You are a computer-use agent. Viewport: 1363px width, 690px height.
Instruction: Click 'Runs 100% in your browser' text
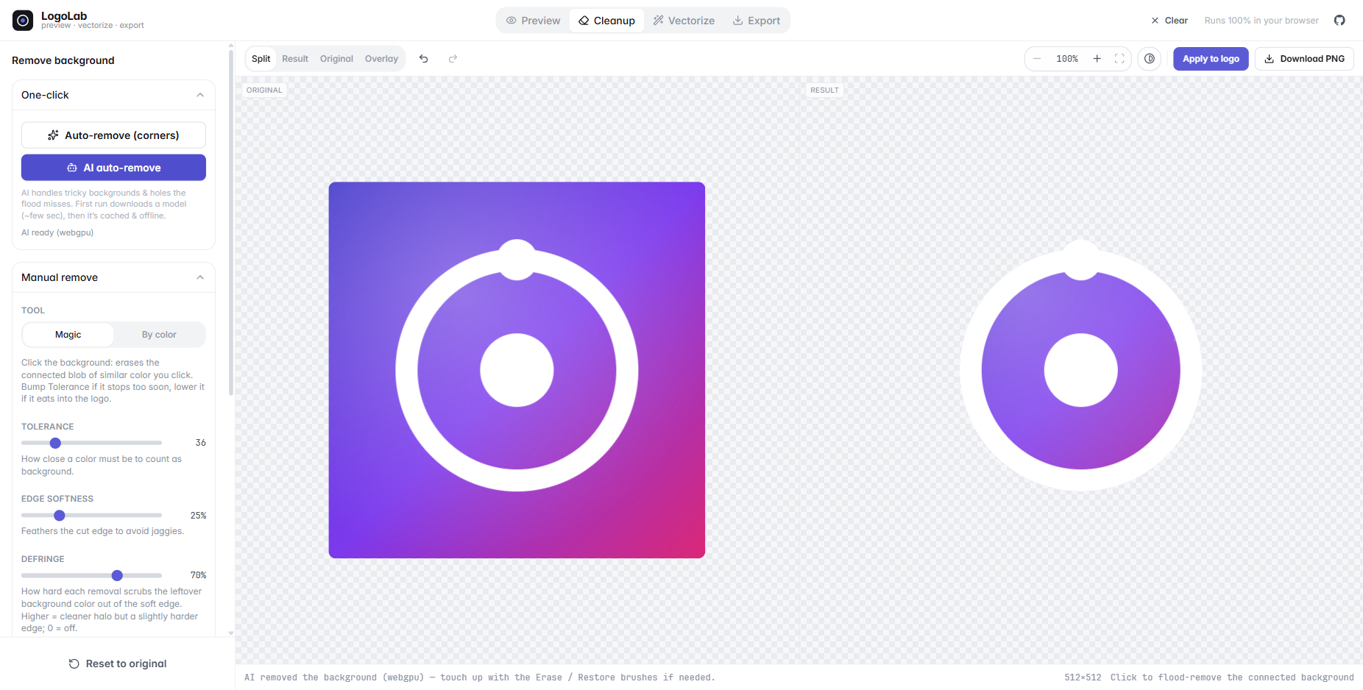pos(1261,21)
